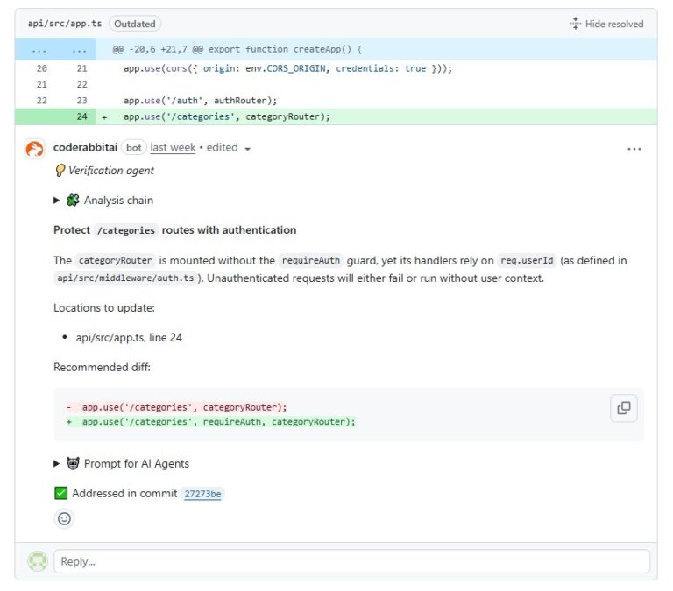Click the Hide resolved button
Viewport: 673px width, 591px height.
point(606,24)
